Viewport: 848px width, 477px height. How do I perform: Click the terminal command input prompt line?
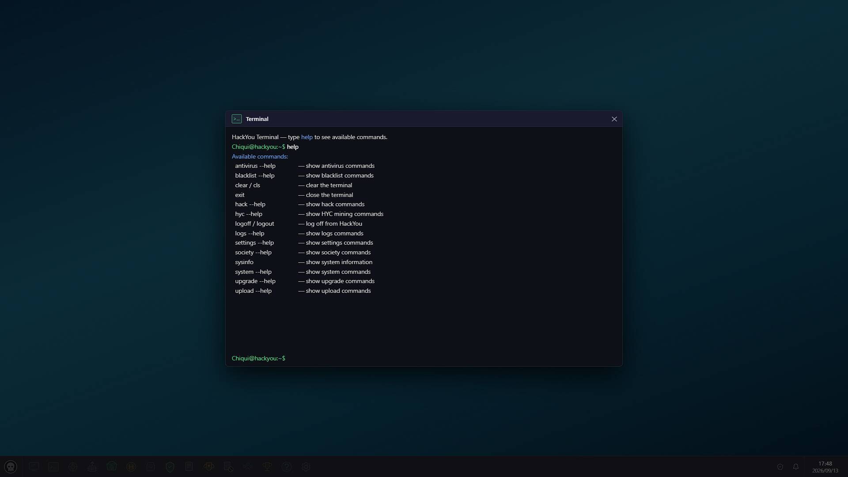(x=424, y=358)
